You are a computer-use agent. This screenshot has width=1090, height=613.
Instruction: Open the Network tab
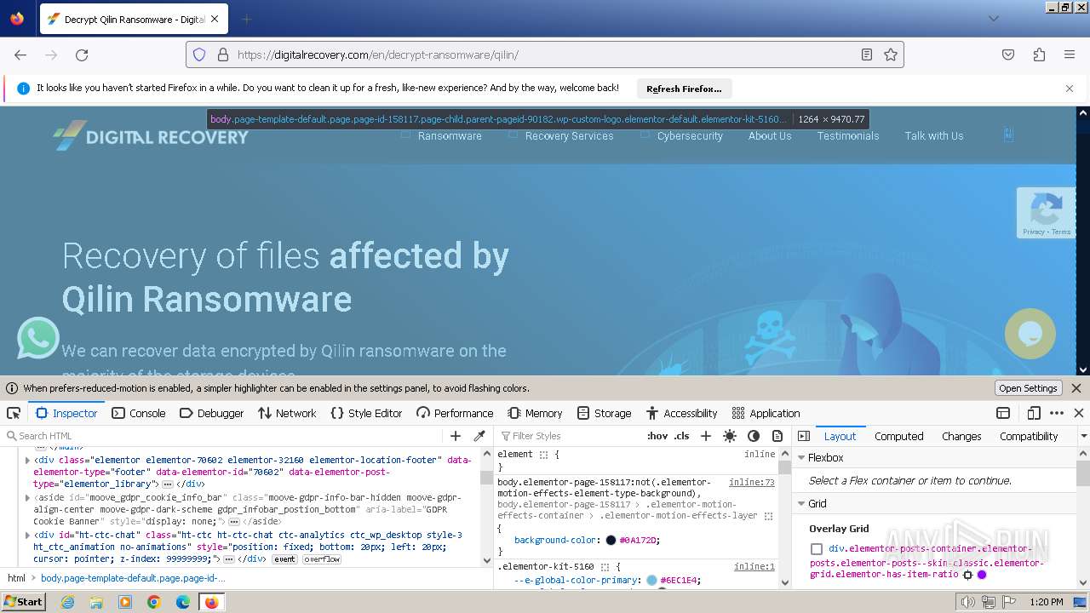(287, 413)
